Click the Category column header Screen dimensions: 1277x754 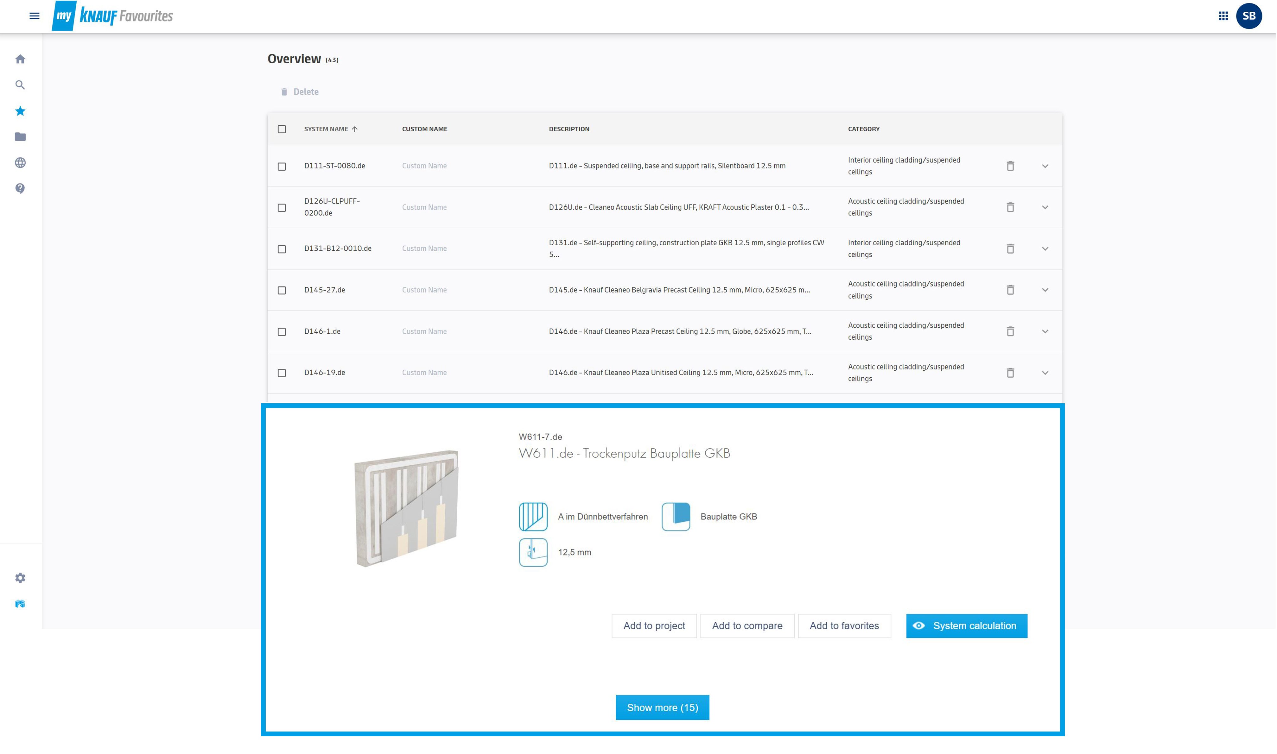click(x=864, y=129)
